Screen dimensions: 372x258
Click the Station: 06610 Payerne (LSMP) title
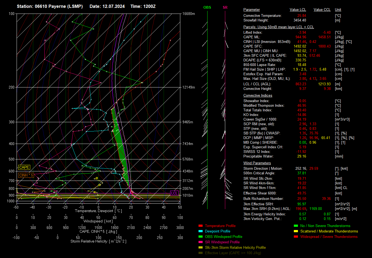(50, 6)
